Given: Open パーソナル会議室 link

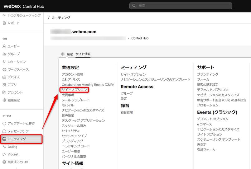Looking at the screenshot, I should click(x=74, y=157).
